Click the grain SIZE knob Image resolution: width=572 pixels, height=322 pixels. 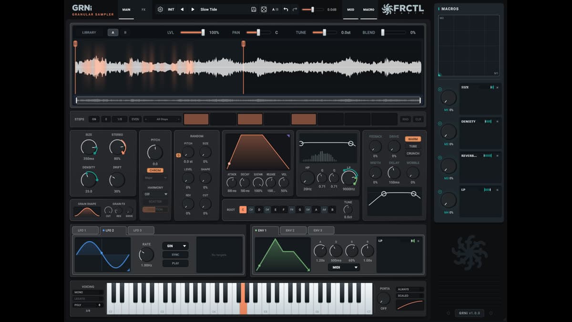coord(89,147)
